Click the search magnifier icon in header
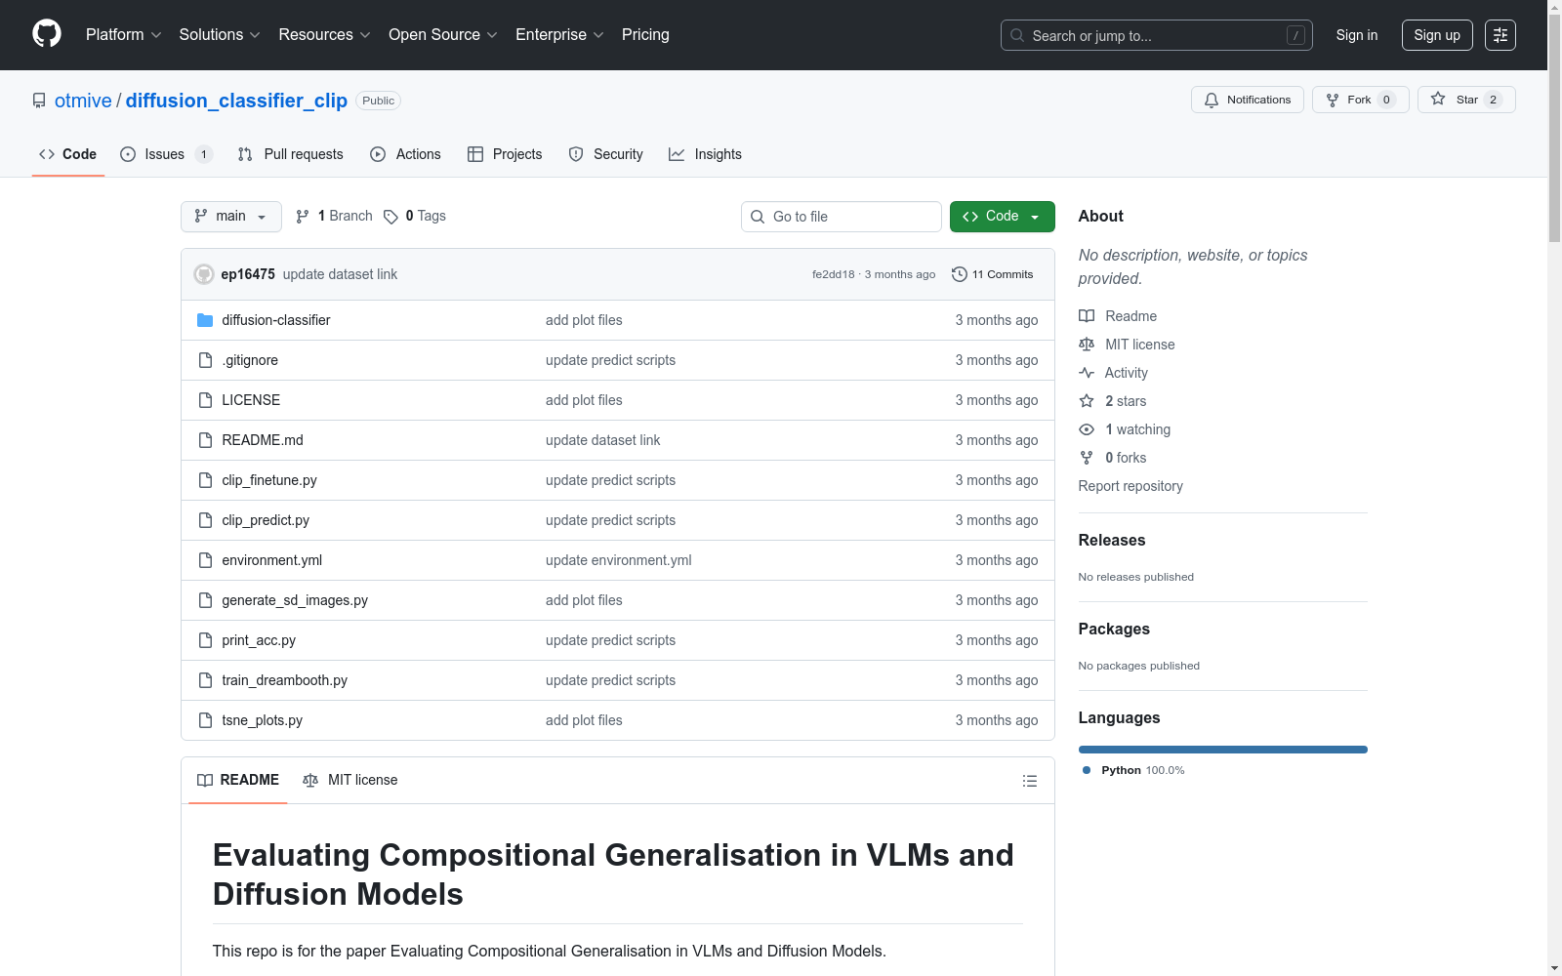 (1017, 35)
